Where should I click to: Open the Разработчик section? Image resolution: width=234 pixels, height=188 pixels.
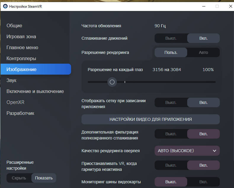coord(20,113)
